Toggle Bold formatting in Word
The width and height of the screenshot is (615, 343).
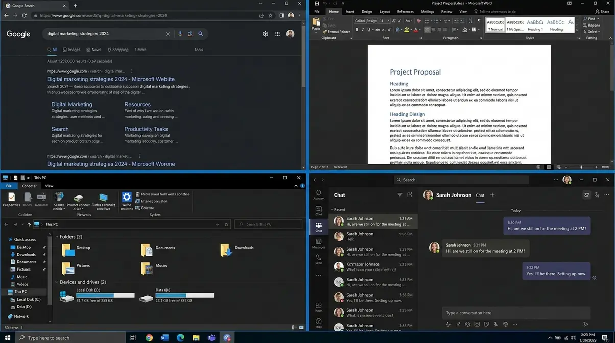coord(357,30)
